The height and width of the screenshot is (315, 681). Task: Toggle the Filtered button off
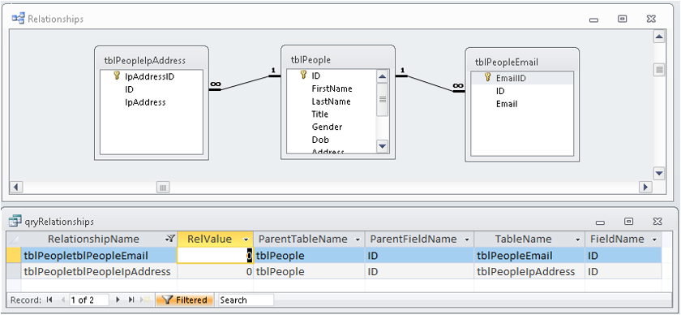pyautogui.click(x=185, y=300)
